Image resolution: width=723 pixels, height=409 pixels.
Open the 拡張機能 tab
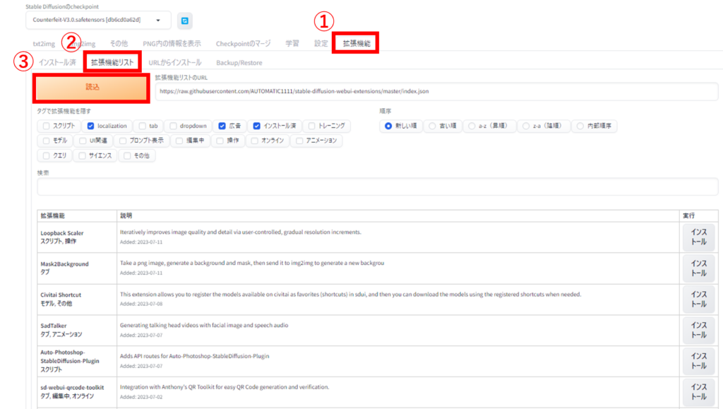tap(356, 43)
